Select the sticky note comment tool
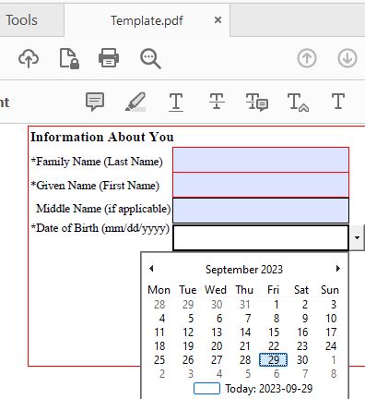Image resolution: width=365 pixels, height=399 pixels. tap(95, 102)
